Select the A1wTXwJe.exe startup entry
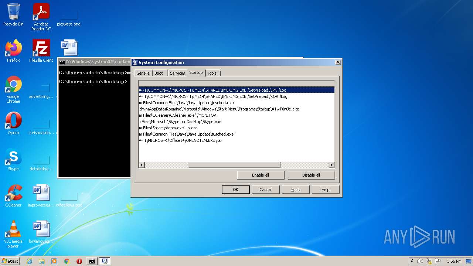The image size is (473, 266). click(236, 109)
